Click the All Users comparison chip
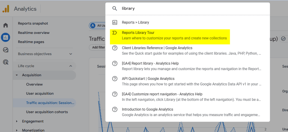 (x=97, y=26)
